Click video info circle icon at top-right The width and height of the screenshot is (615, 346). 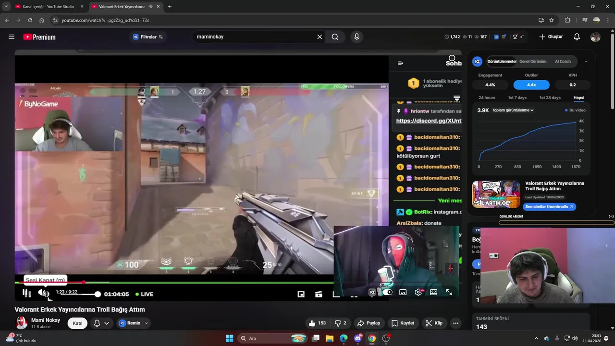[452, 58]
